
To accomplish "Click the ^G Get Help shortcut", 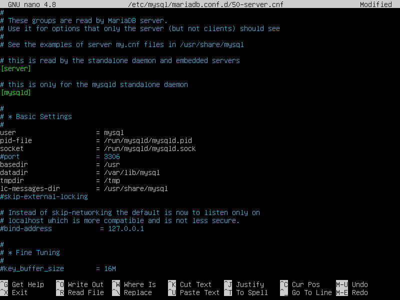I will tap(22, 284).
